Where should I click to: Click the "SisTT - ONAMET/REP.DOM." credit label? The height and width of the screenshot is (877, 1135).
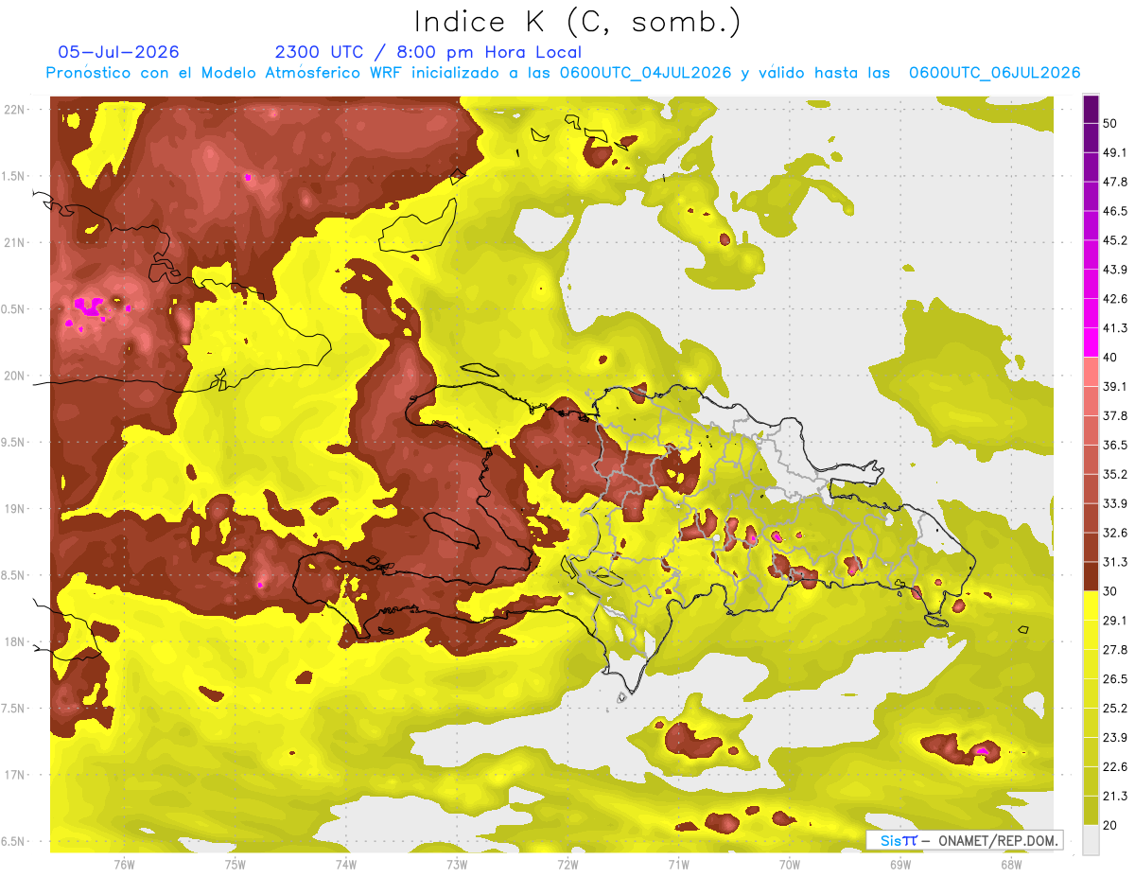click(964, 840)
